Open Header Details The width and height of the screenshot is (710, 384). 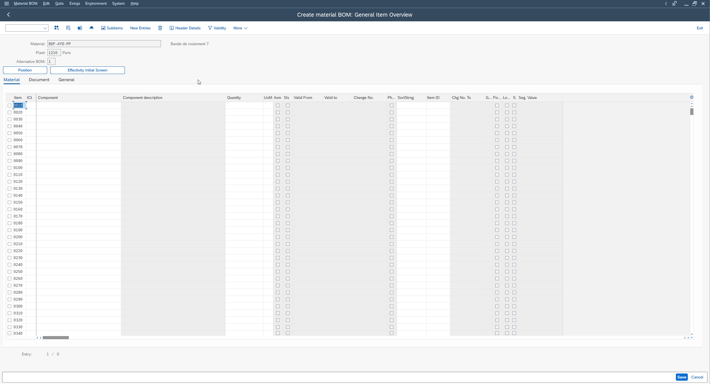click(x=185, y=28)
